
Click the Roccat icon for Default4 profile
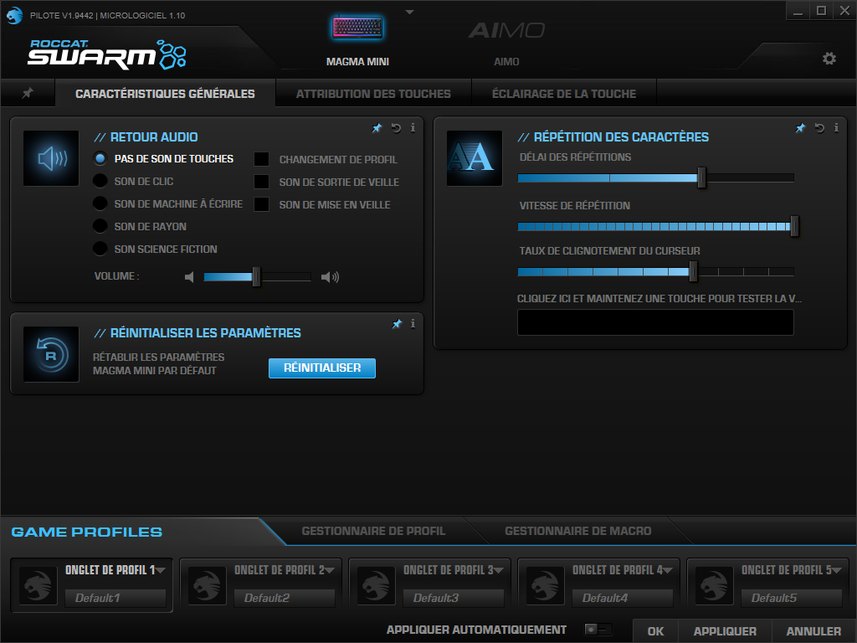(545, 585)
